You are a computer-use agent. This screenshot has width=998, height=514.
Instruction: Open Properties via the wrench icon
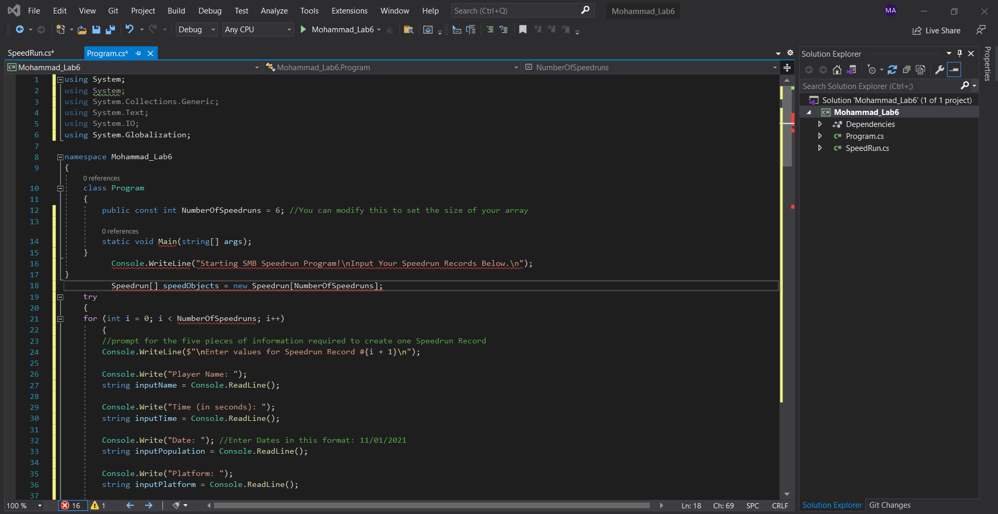(940, 70)
